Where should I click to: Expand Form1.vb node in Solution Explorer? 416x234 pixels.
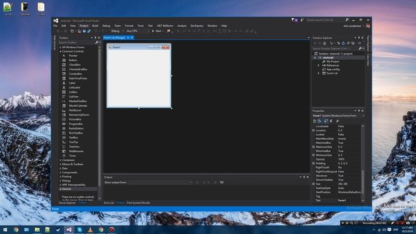tap(318, 73)
